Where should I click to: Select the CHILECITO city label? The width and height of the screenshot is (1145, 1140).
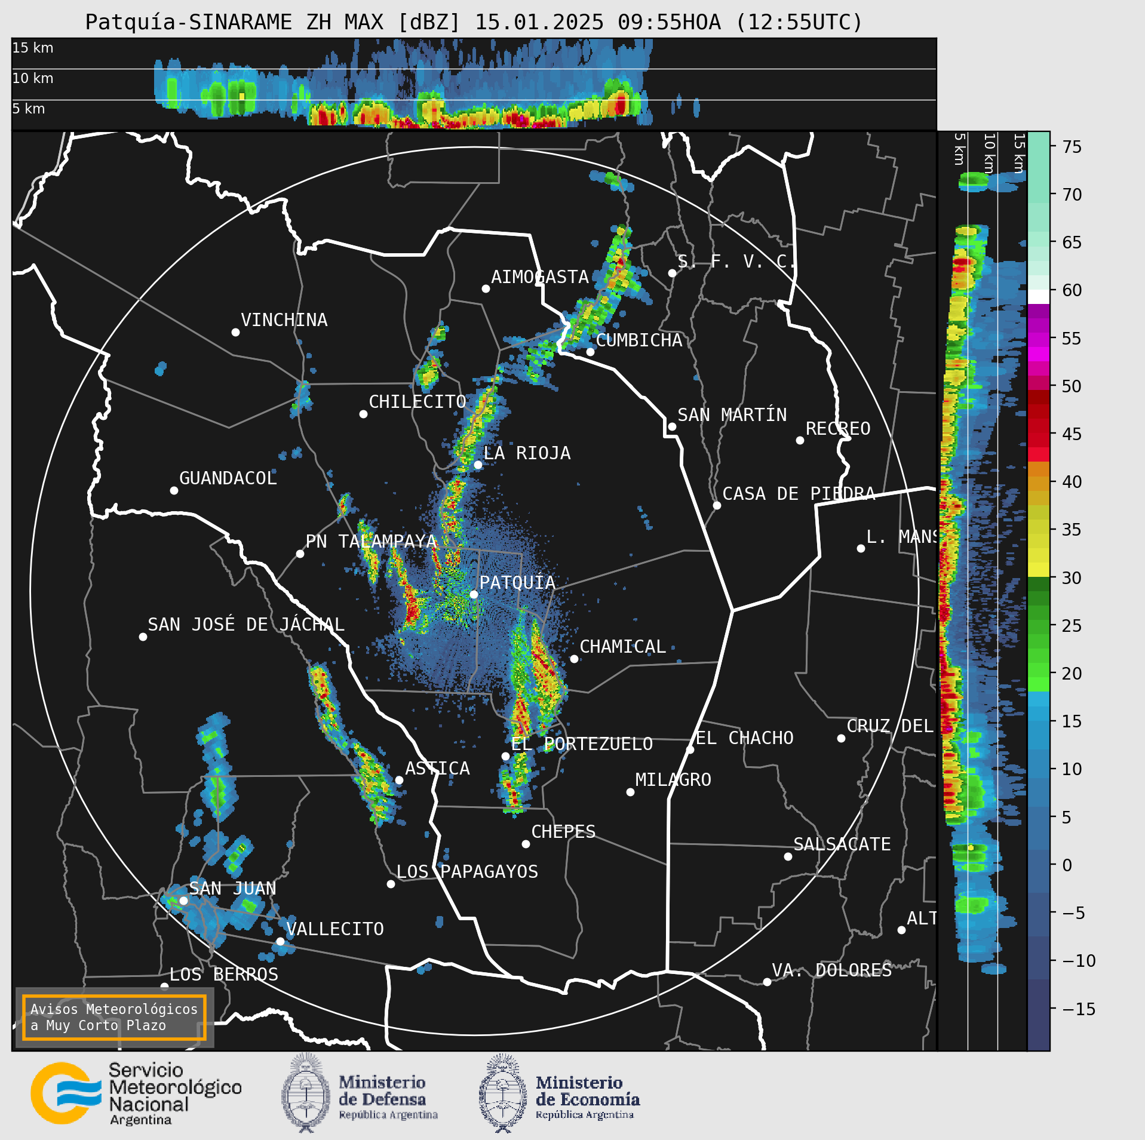pos(418,402)
